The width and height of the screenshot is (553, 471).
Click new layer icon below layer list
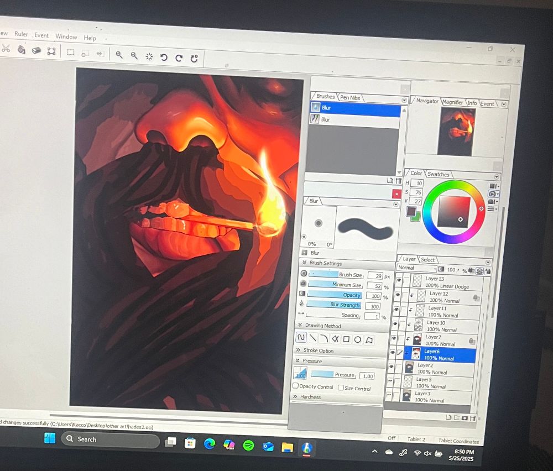coord(448,417)
